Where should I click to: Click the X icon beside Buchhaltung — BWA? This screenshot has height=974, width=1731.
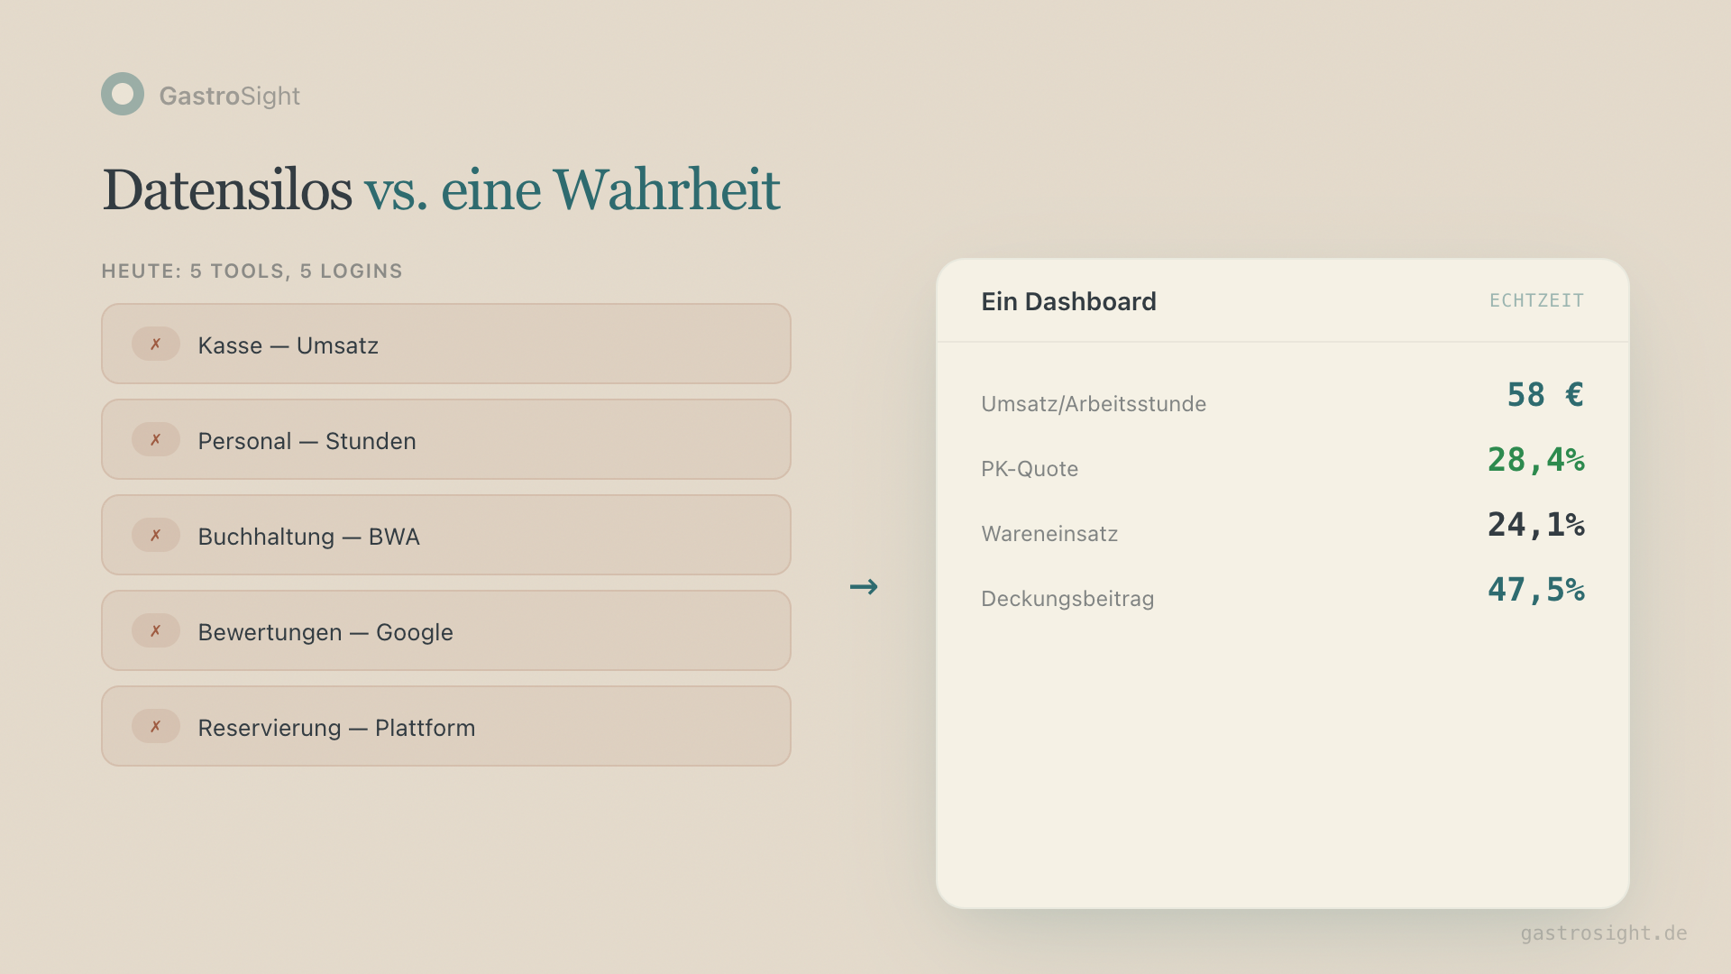[x=156, y=535]
